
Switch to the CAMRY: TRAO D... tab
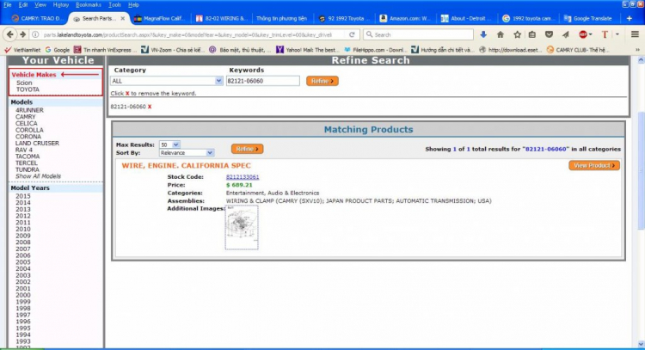pyautogui.click(x=38, y=19)
